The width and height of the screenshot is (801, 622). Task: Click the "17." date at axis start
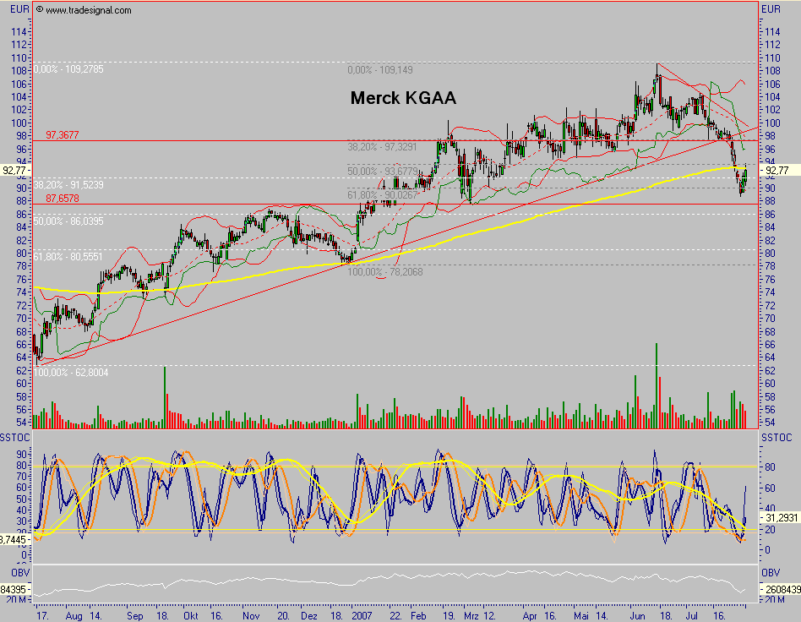click(42, 616)
